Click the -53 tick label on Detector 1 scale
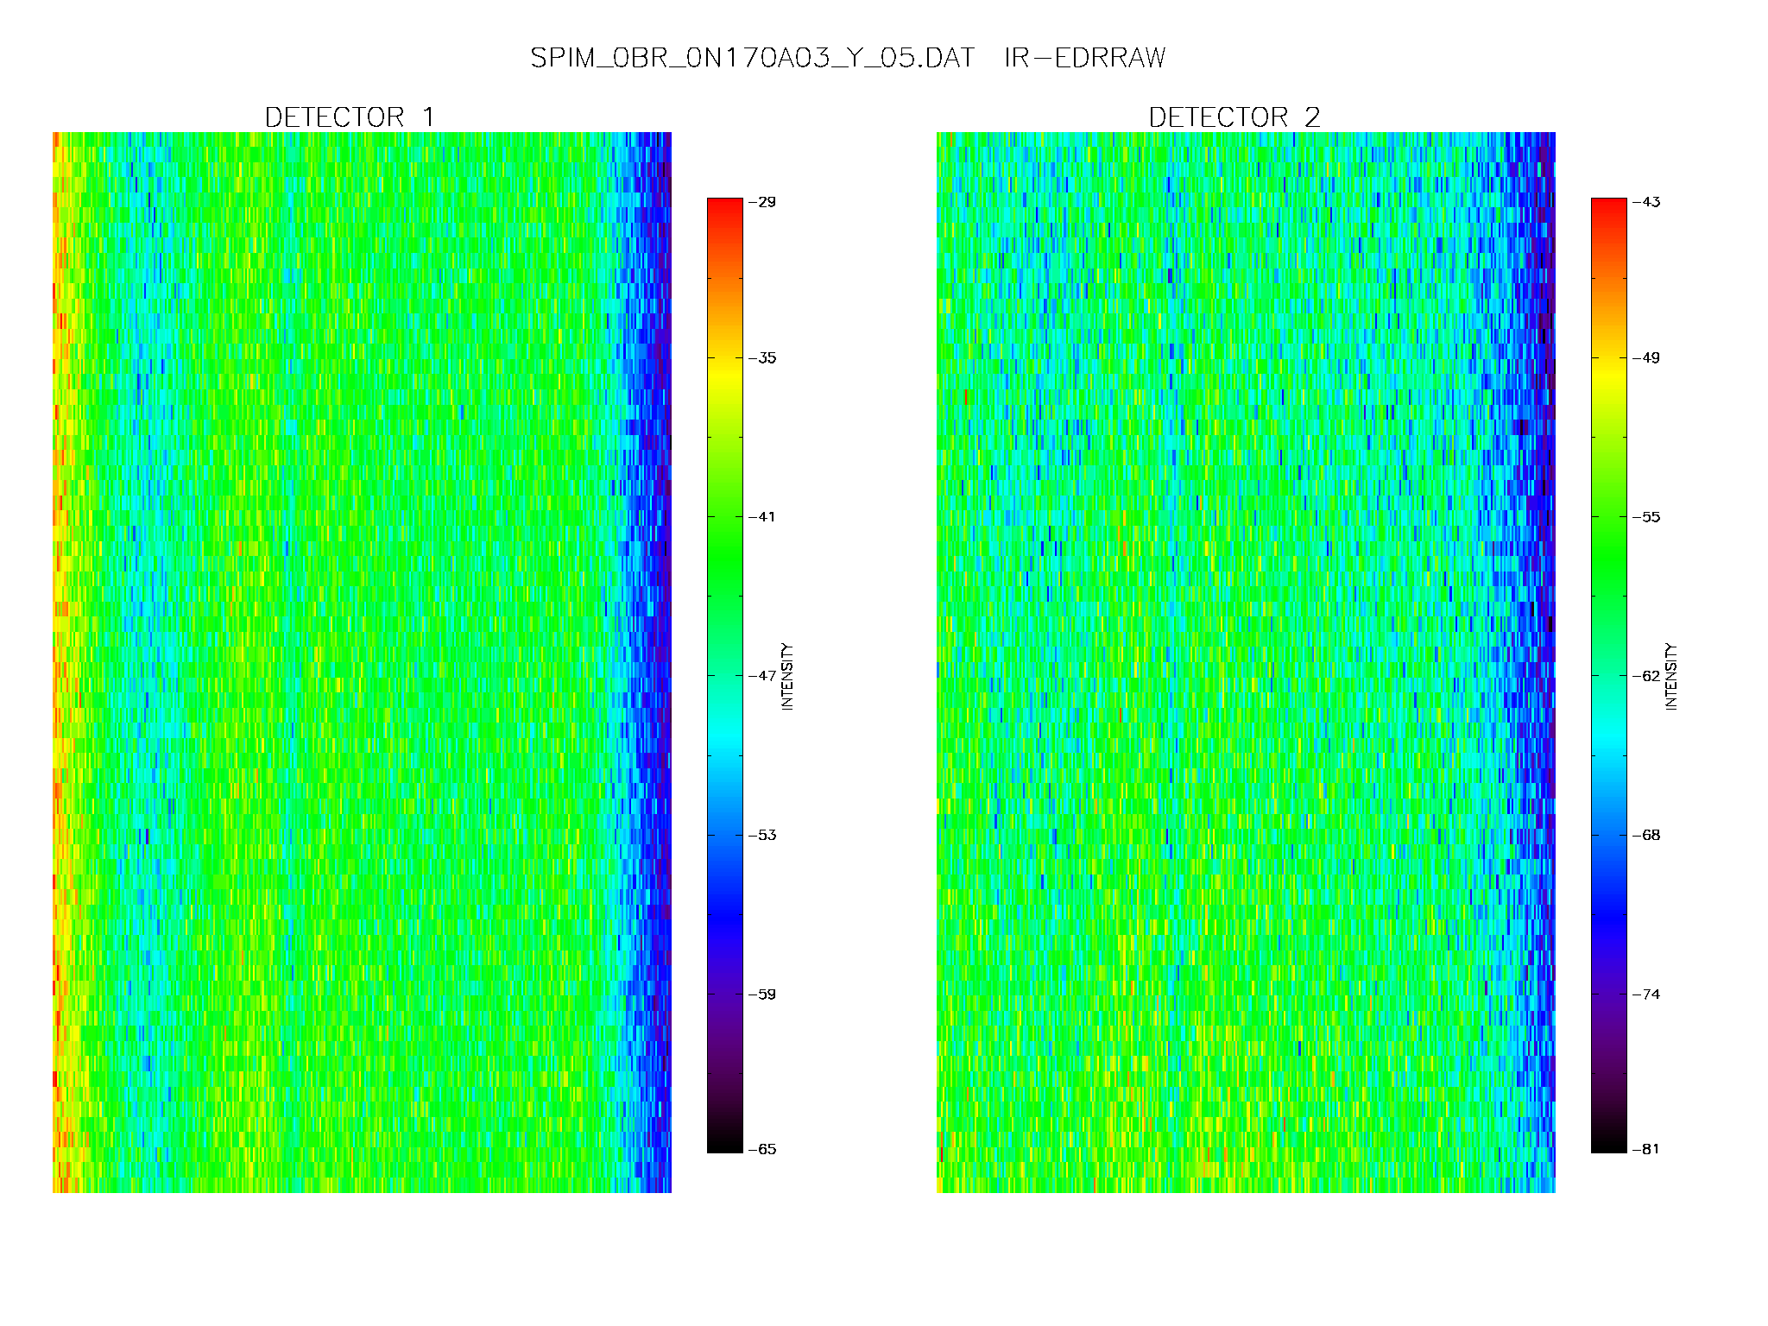 pos(762,835)
